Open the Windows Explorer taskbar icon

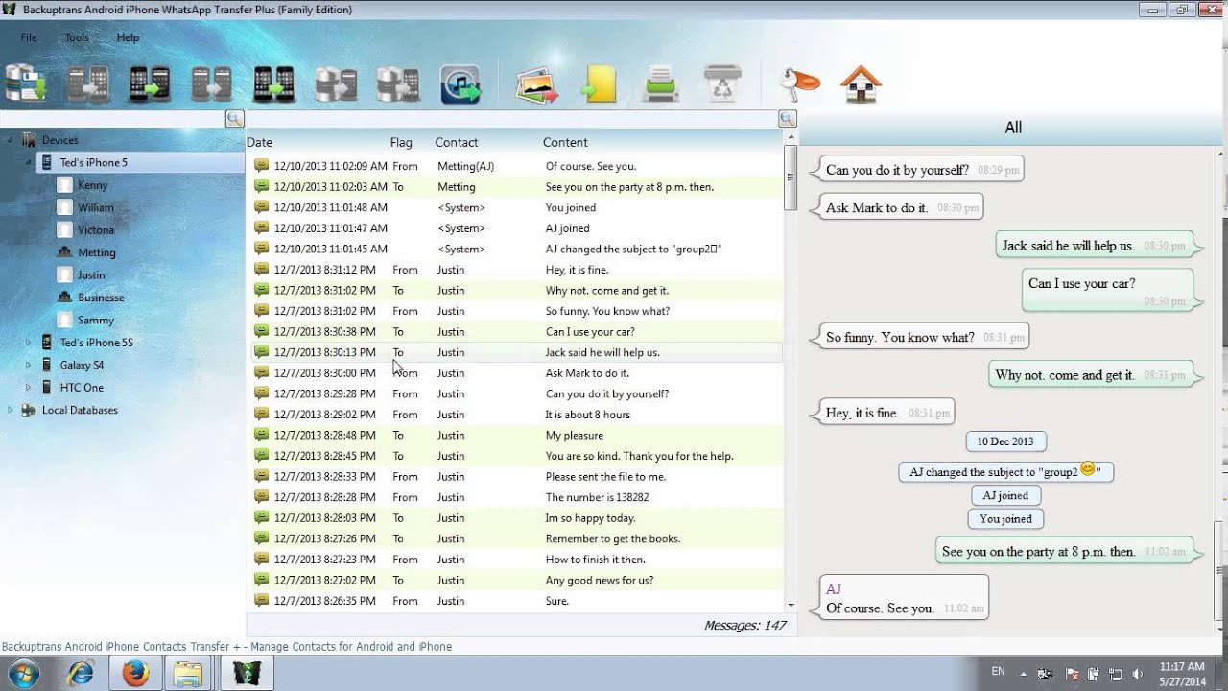click(189, 673)
